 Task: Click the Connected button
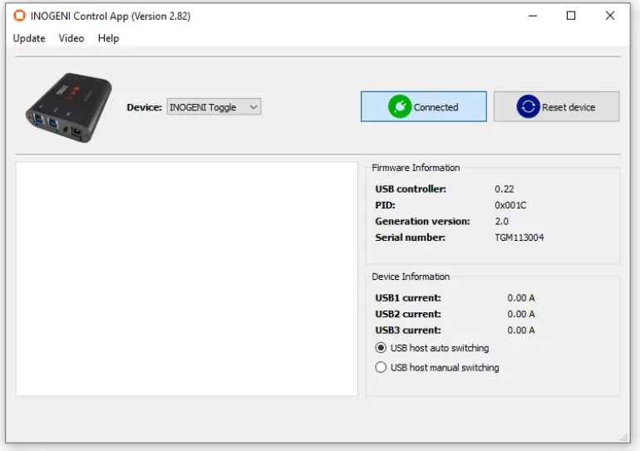coord(424,106)
